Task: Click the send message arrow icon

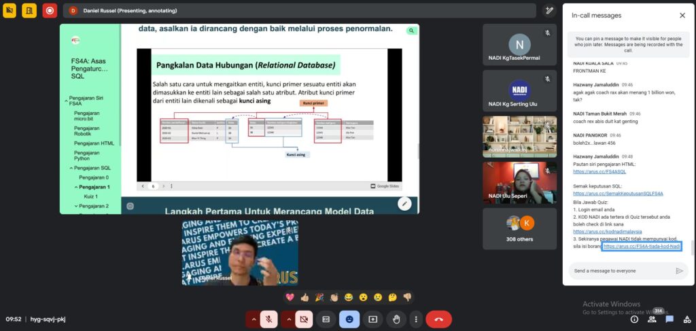Action: pyautogui.click(x=678, y=271)
